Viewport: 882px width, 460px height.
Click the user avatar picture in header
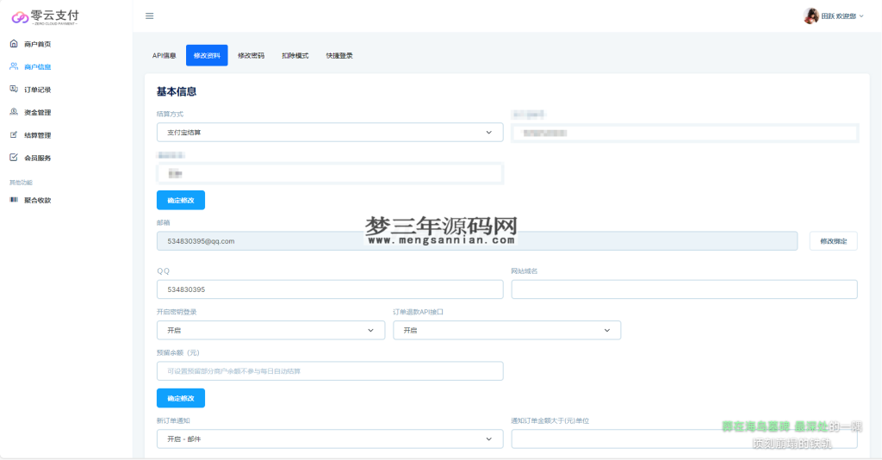pos(811,16)
